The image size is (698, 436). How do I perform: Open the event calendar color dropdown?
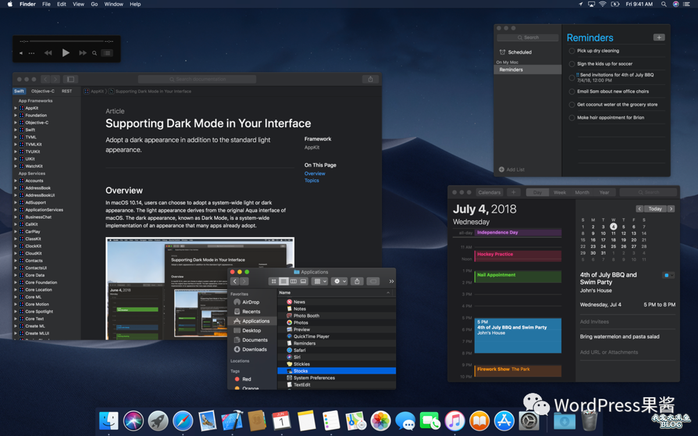(x=668, y=275)
